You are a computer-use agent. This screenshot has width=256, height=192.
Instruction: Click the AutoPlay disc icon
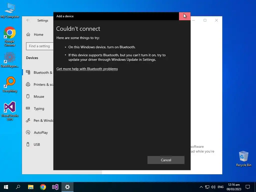coord(28,132)
